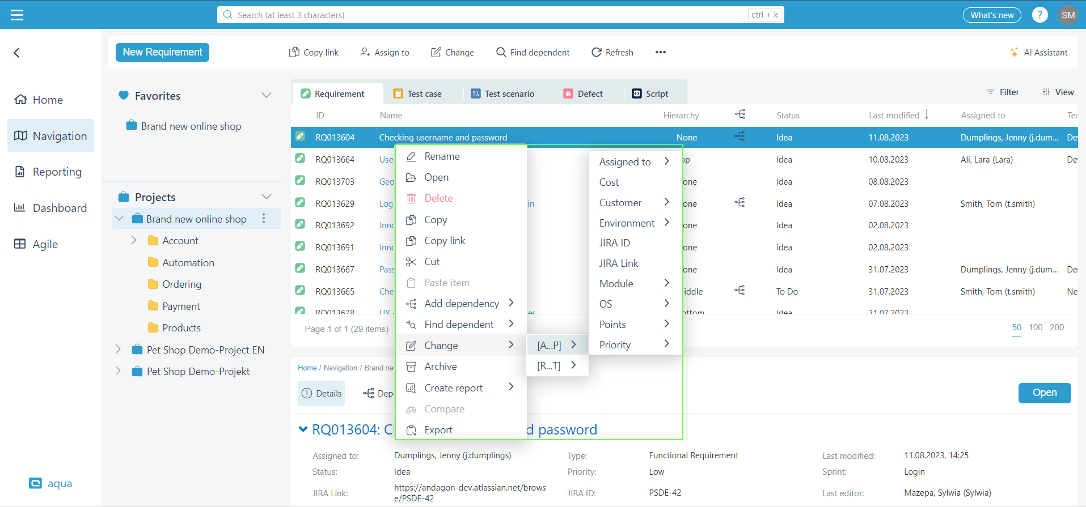Click the more options ellipsis in toolbar
The image size is (1086, 507).
(x=660, y=52)
